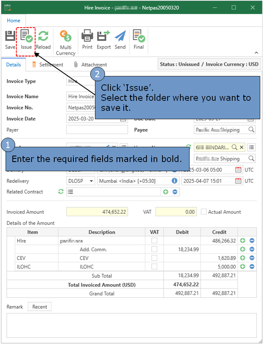The width and height of the screenshot is (263, 344).
Task: Export the invoice using Export icon
Action: (104, 40)
